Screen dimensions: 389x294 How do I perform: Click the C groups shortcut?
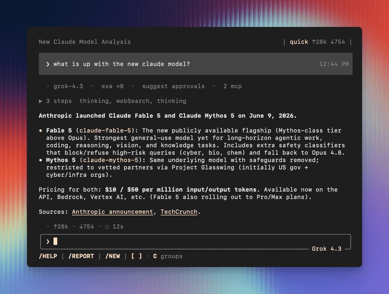168,256
